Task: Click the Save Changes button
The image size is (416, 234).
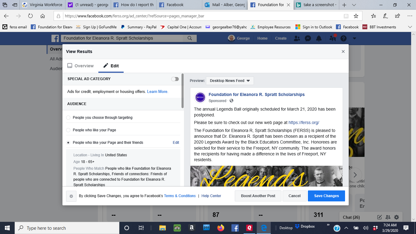Action: point(326,196)
